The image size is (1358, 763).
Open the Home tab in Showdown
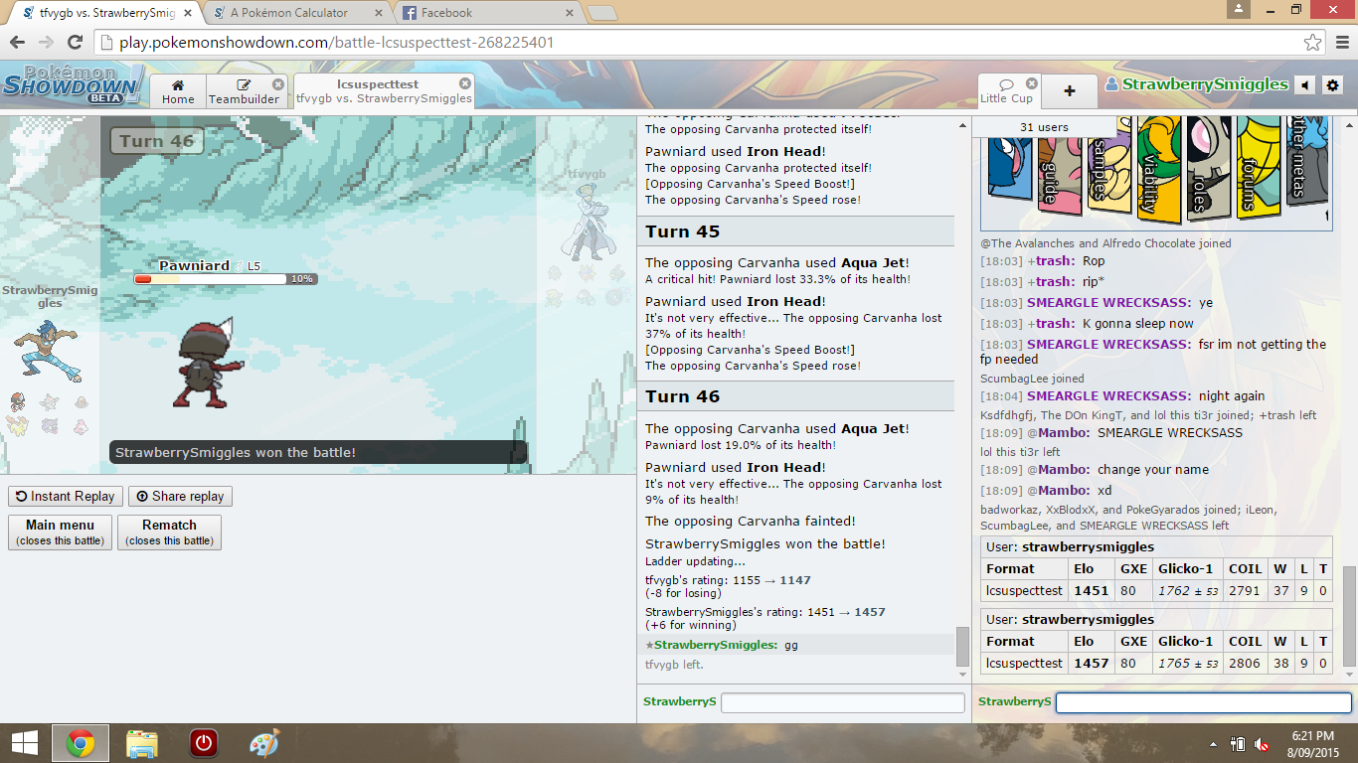178,91
